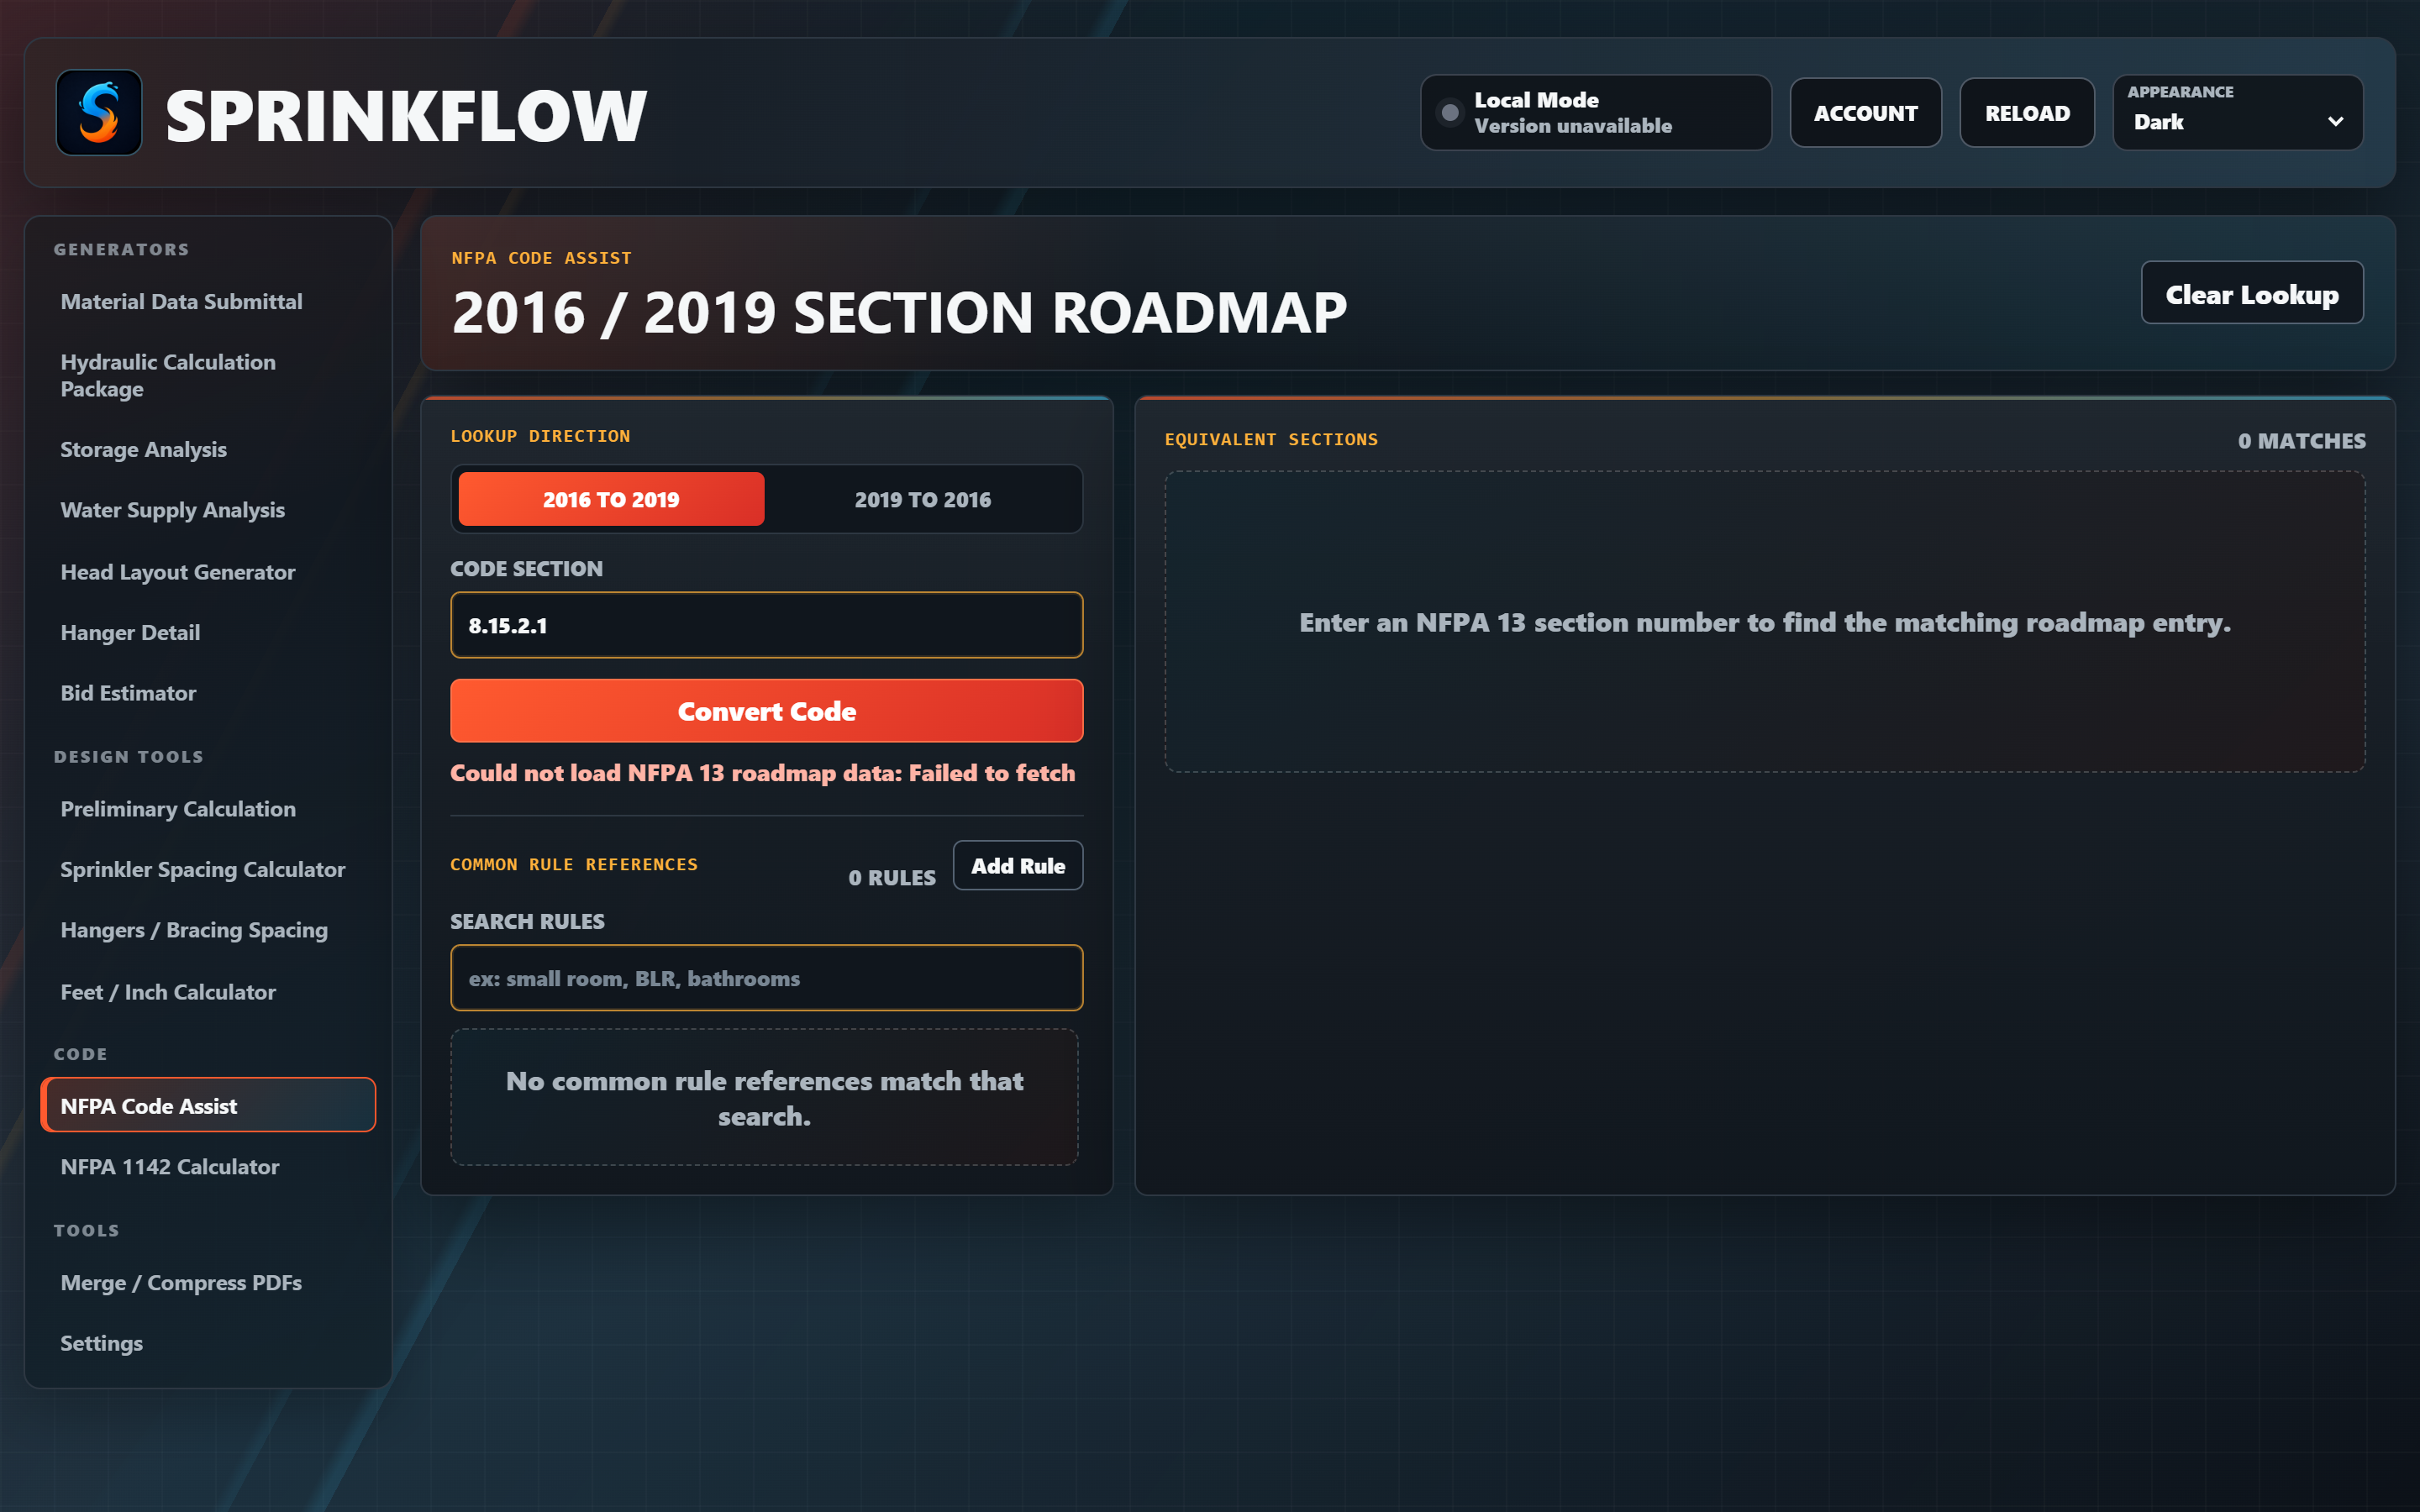
Task: Open Storage Analysis in sidebar
Action: pos(208,449)
